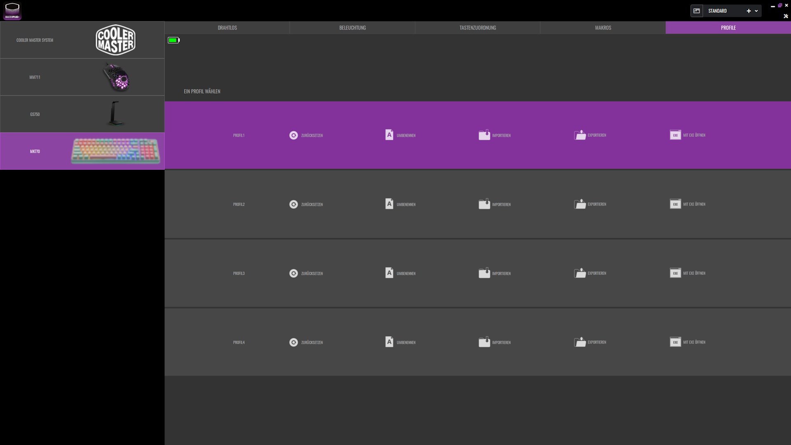Screen dimensions: 791x445
Task: Click the Cooler Master logo image
Action: pos(115,40)
